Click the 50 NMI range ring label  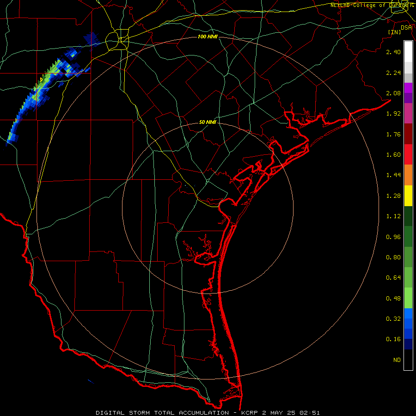(208, 122)
